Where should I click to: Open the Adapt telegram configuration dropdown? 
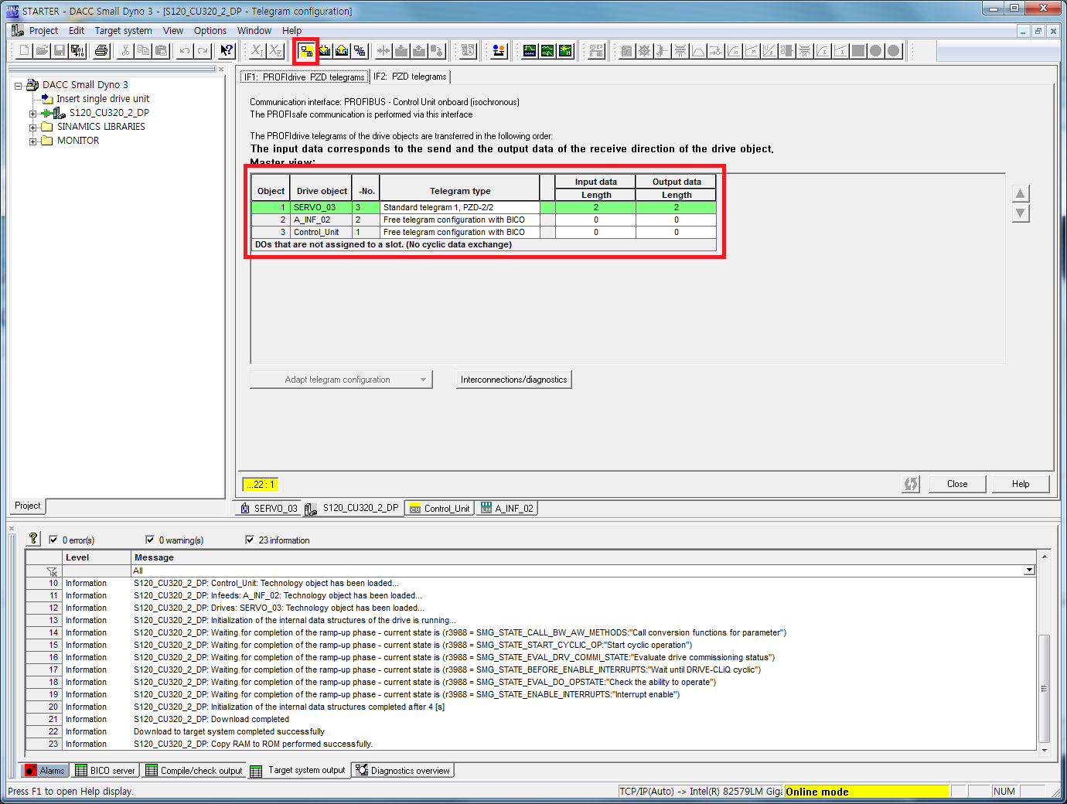(x=341, y=380)
